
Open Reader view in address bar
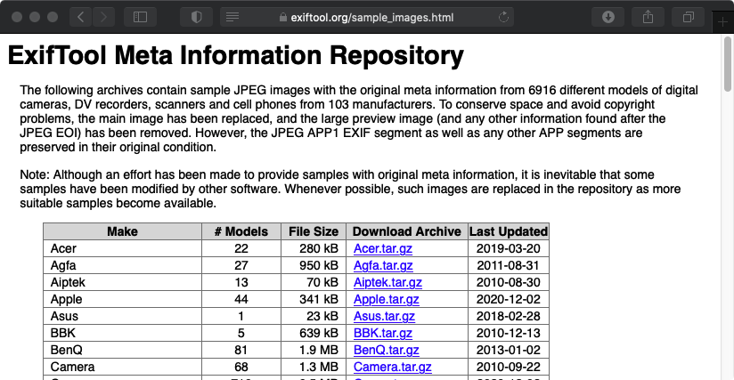point(232,17)
